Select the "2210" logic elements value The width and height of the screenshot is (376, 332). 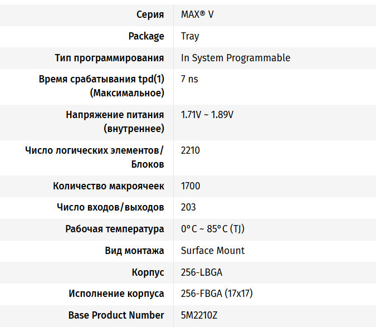coord(191,150)
